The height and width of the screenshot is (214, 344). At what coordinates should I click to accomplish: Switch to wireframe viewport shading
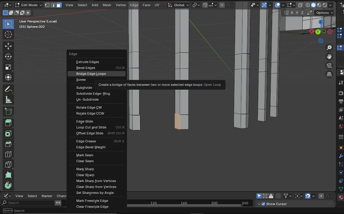click(x=308, y=5)
